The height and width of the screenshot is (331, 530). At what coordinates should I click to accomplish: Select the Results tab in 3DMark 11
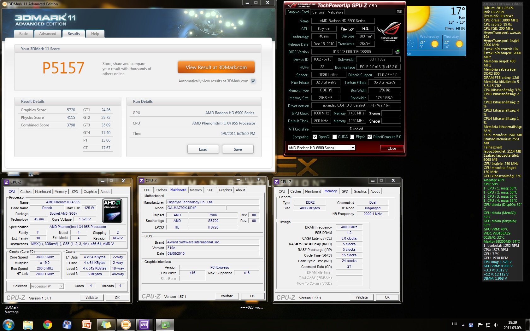(x=74, y=34)
